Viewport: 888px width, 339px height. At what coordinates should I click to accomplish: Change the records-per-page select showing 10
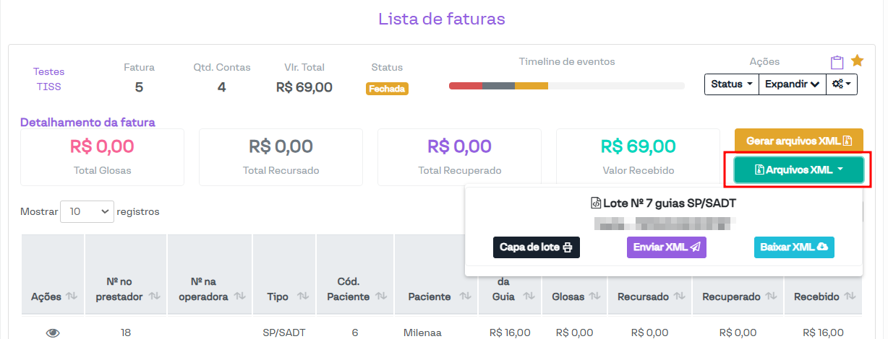point(87,211)
